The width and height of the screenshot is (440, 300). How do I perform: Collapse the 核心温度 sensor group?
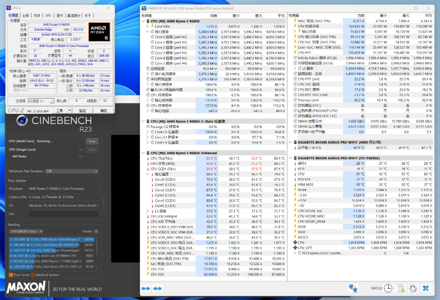tap(148, 174)
